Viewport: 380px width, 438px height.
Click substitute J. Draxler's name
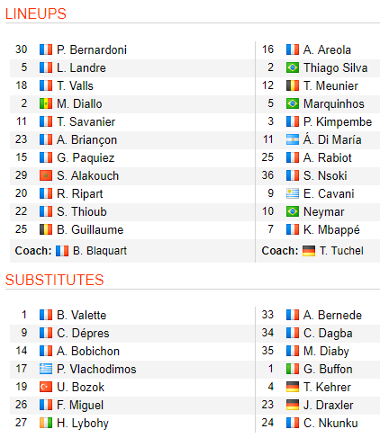point(328,405)
